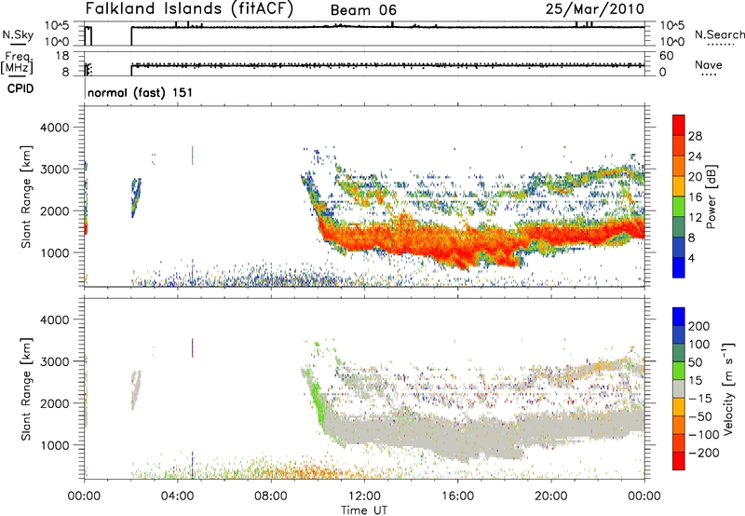Select the '12:00' time tick label
Viewport: 745px width, 516px height.
click(x=364, y=496)
